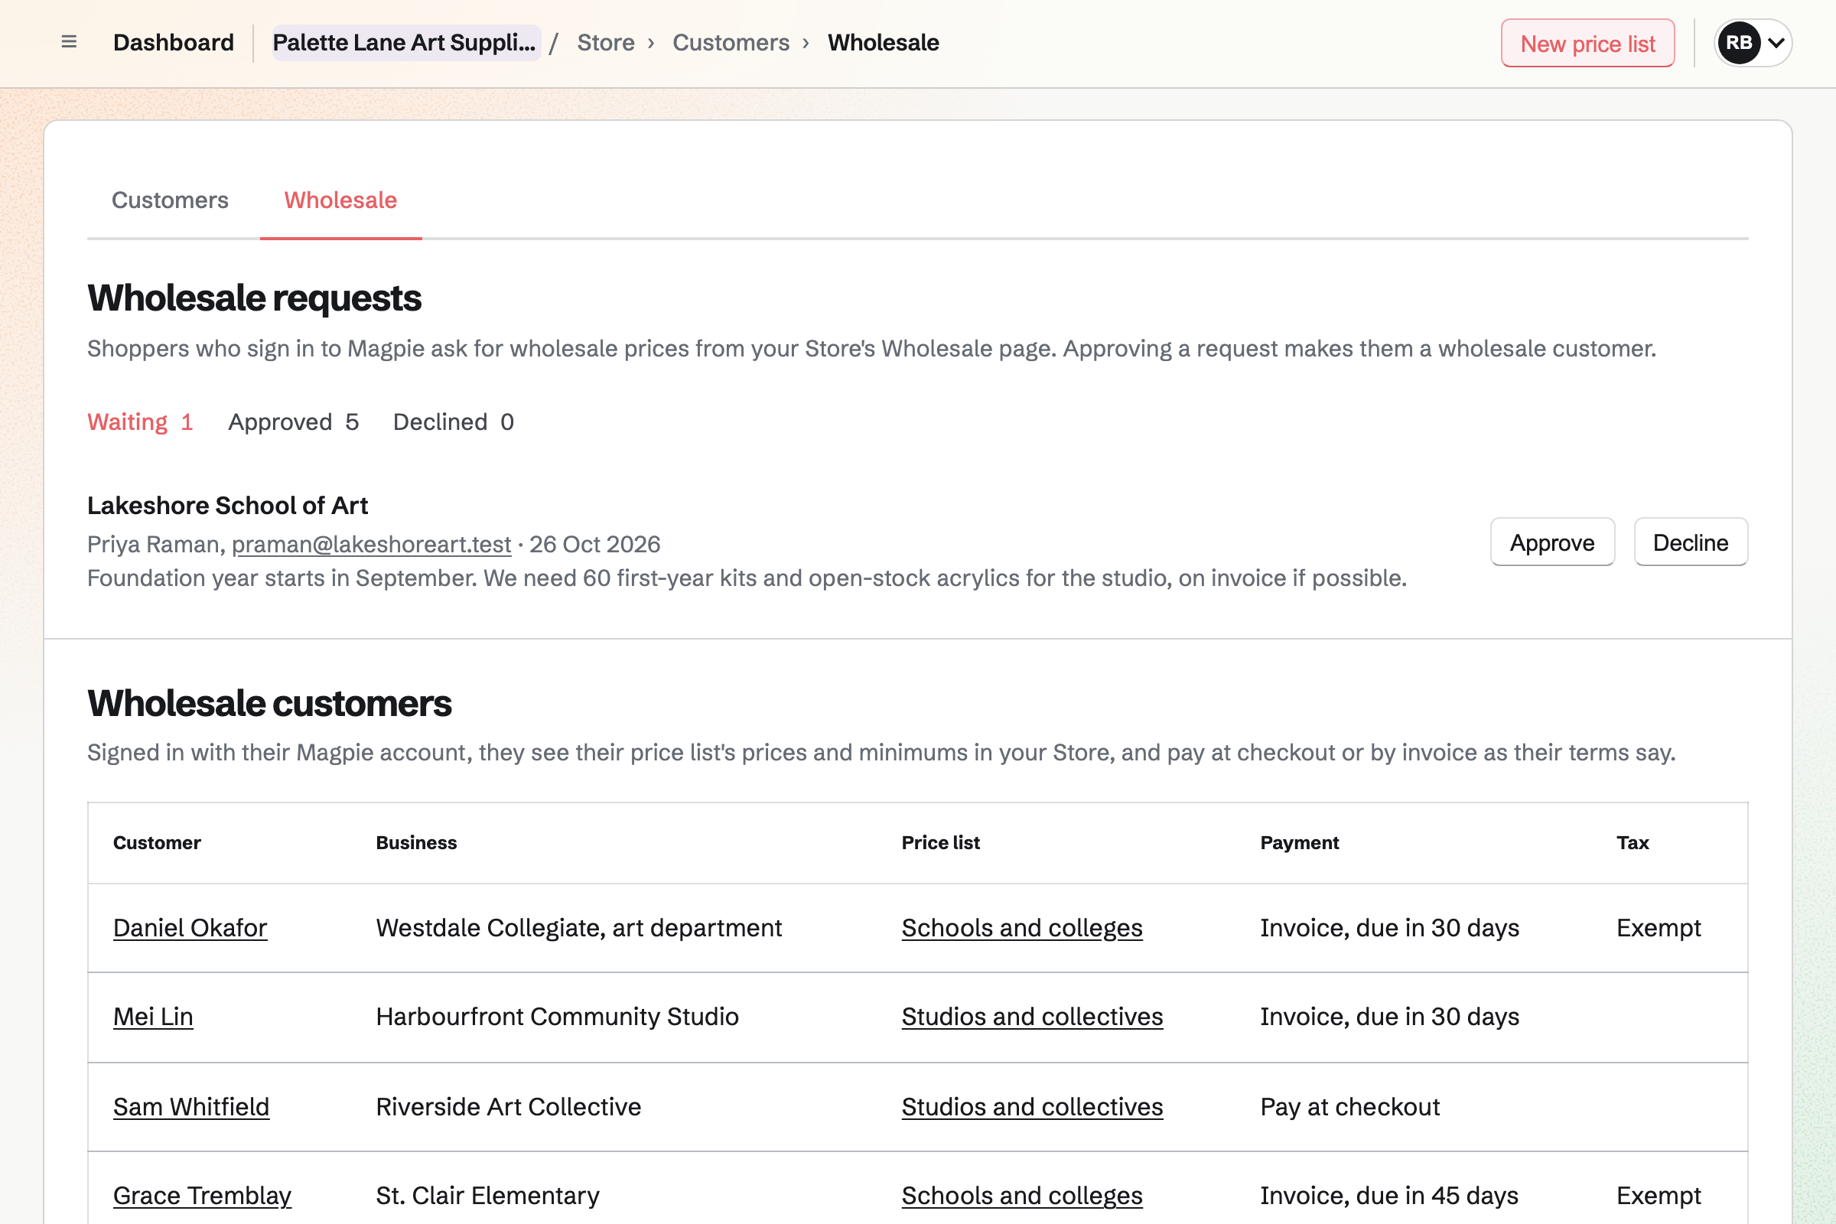Switch to the Customers tab
This screenshot has height=1224, width=1836.
click(170, 200)
